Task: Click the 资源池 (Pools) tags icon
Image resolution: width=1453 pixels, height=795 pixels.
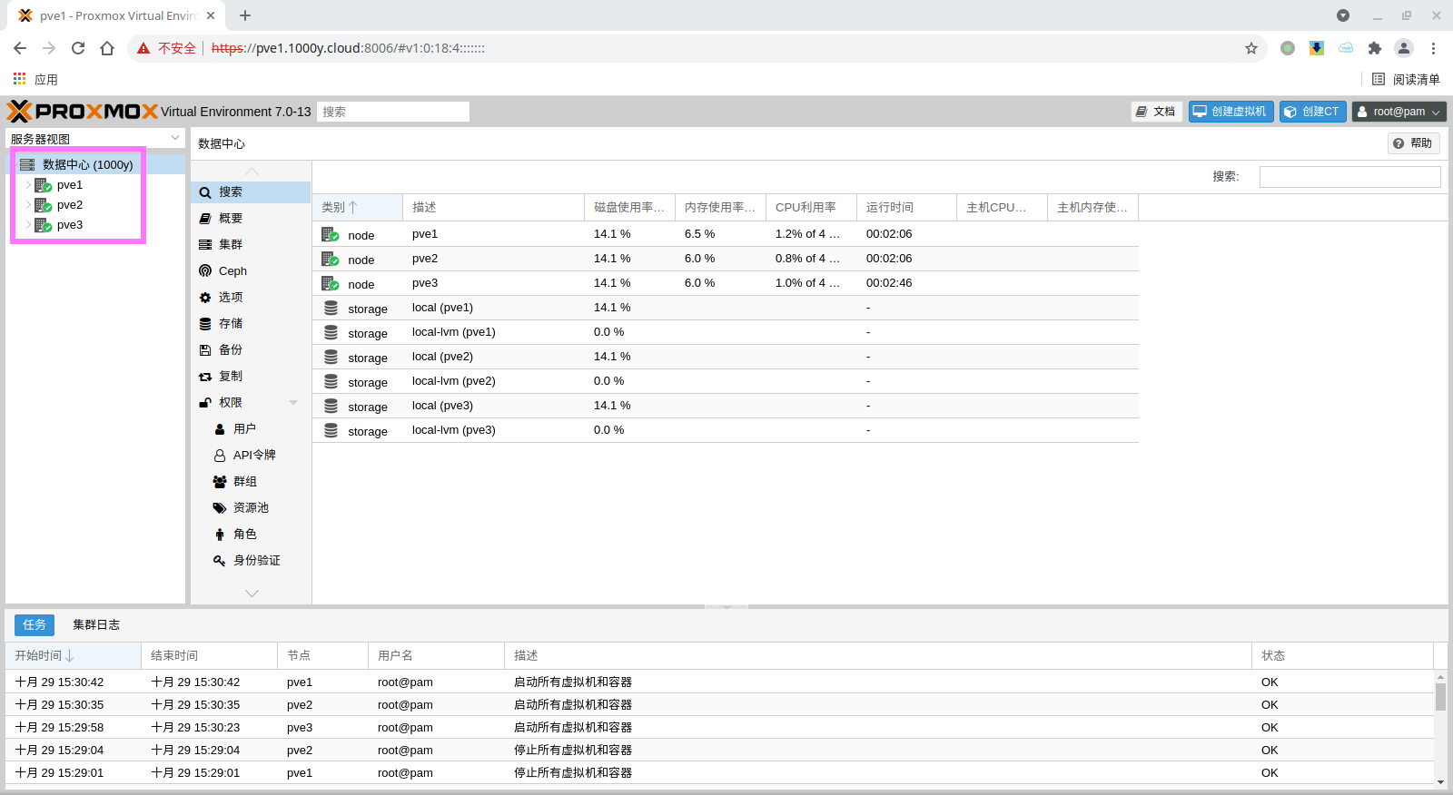Action: click(220, 507)
